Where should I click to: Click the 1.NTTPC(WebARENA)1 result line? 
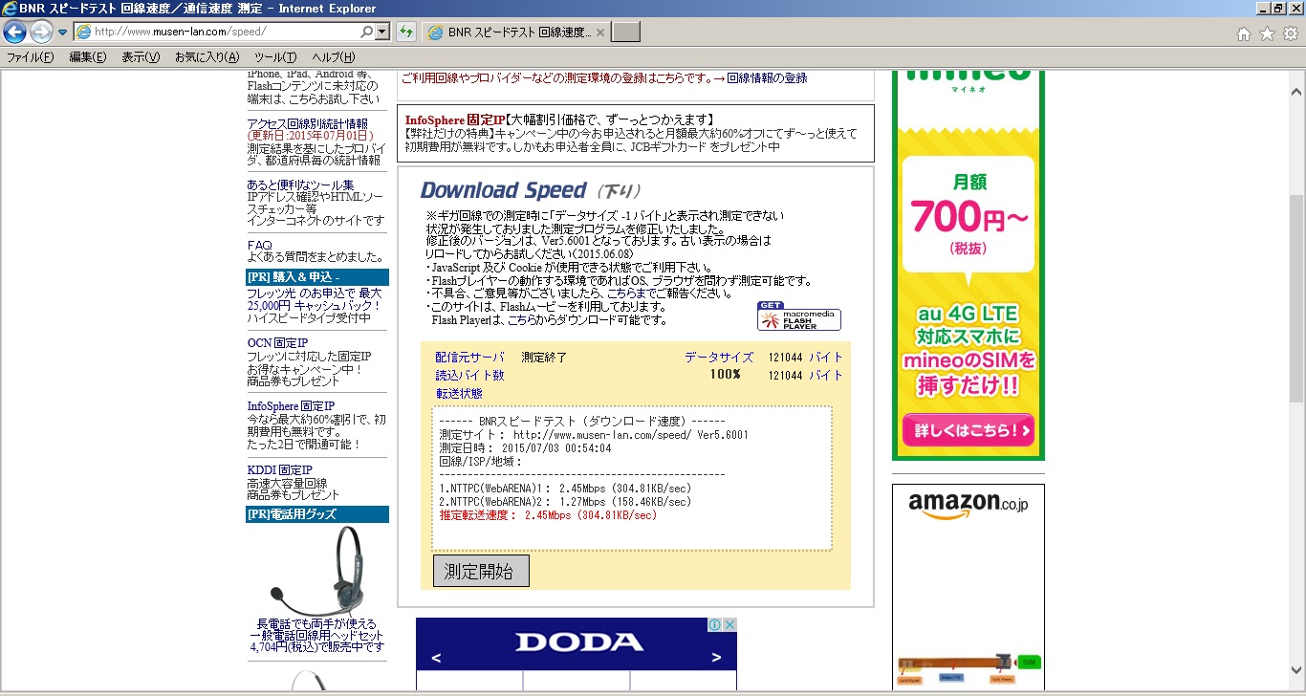[x=564, y=488]
